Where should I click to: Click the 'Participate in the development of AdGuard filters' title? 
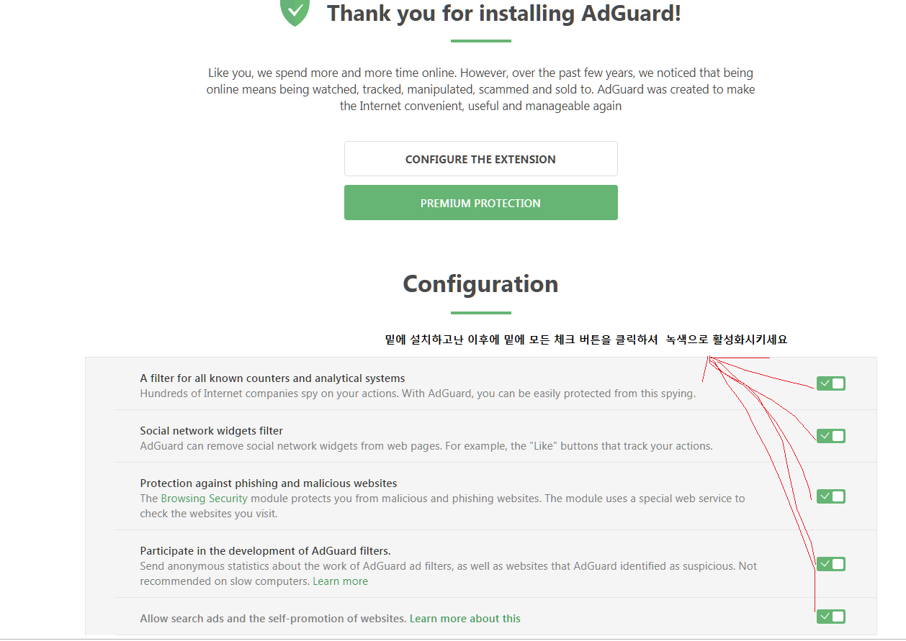265,551
